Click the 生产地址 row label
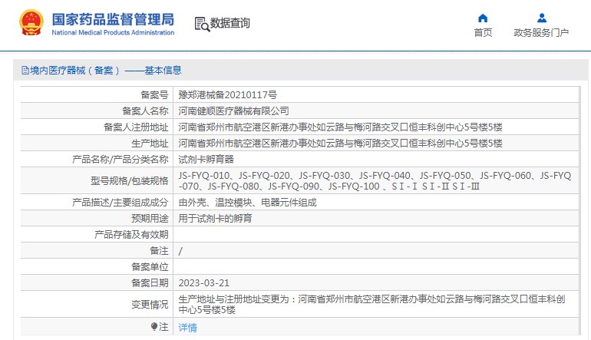Screen dimensions: 591x340 pyautogui.click(x=150, y=144)
